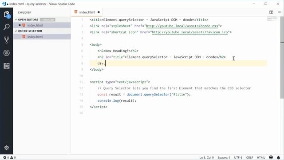Minimize the Visual Studio Code window

coord(254,4)
